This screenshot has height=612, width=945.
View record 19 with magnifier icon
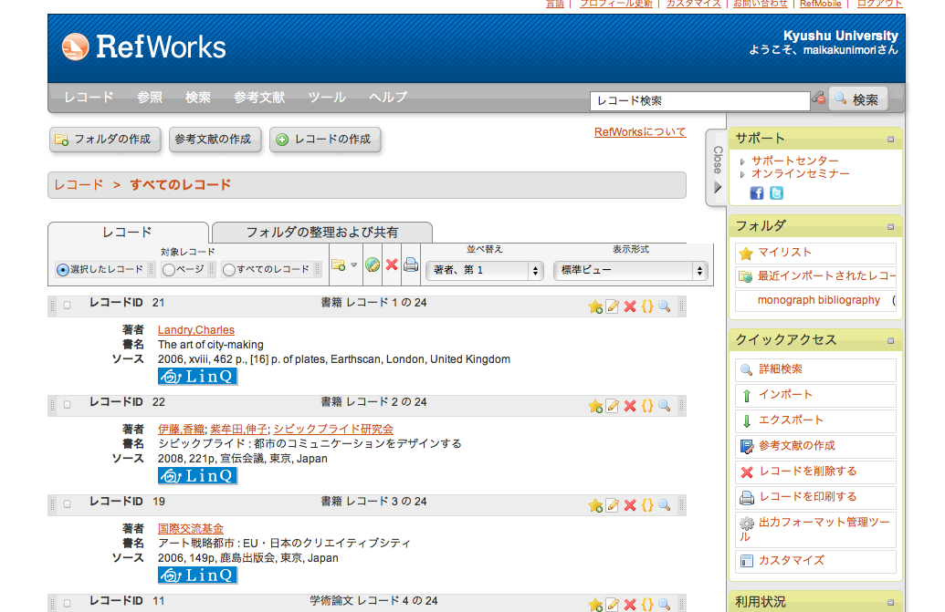664,505
